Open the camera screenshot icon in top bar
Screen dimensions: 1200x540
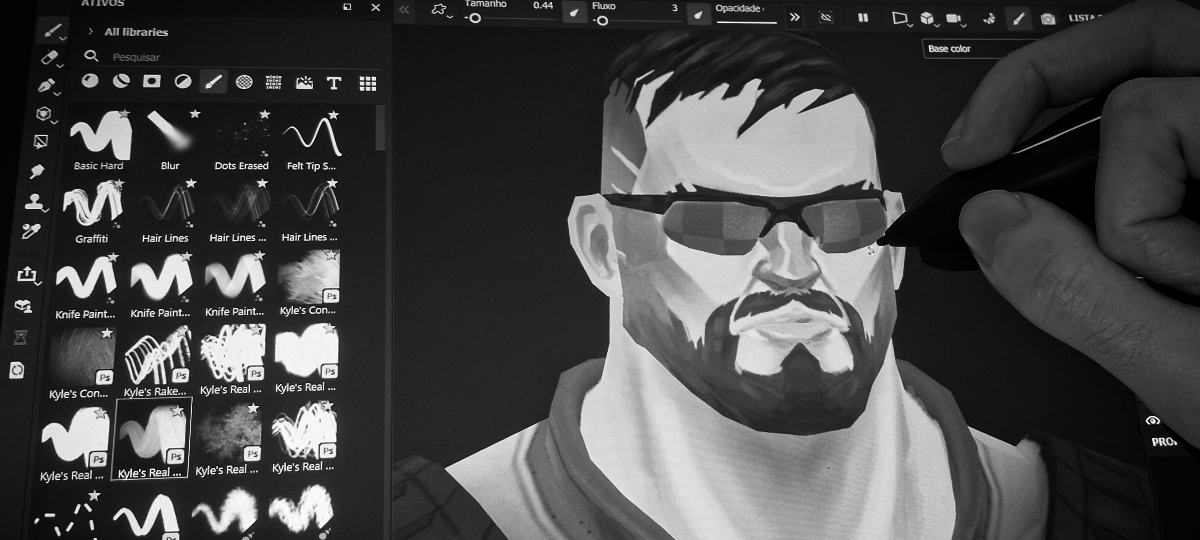[1048, 19]
